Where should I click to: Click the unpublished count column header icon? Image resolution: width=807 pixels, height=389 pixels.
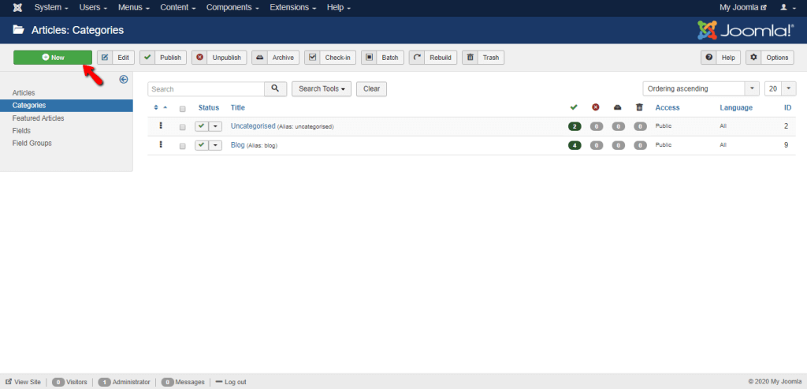[596, 107]
